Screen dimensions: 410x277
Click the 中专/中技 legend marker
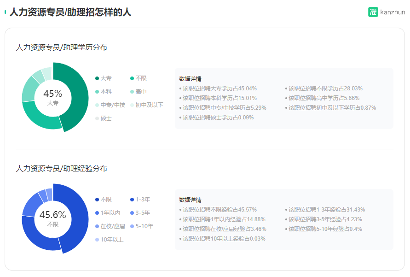(x=97, y=105)
